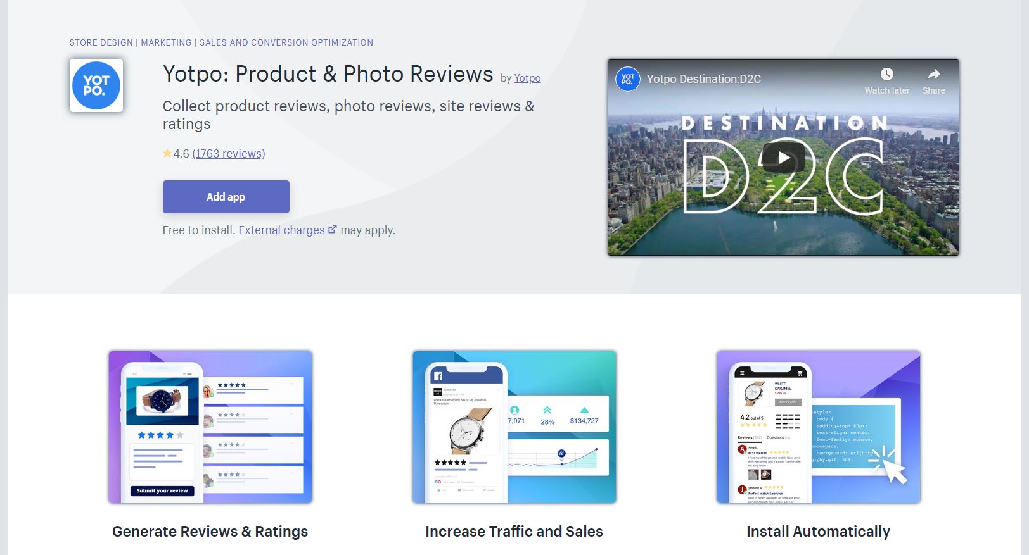The width and height of the screenshot is (1029, 555).
Task: Click the star rating icon beside 4.6
Action: tap(167, 153)
